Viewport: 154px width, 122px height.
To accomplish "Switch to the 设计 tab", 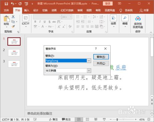I will [36, 10].
